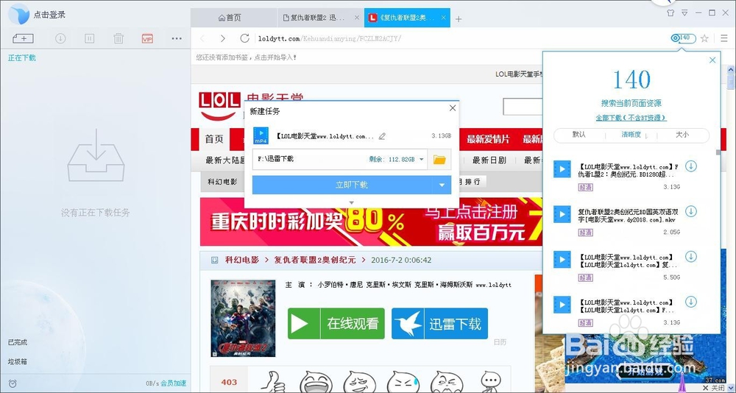736x393 pixels.
Task: Click the 最新日剧 sub-navigation link
Action: [489, 160]
